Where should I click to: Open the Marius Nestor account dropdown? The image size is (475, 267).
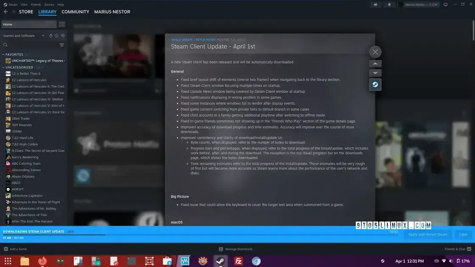tap(419, 5)
